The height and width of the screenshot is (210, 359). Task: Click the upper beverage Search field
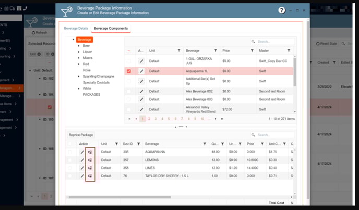pos(274,41)
